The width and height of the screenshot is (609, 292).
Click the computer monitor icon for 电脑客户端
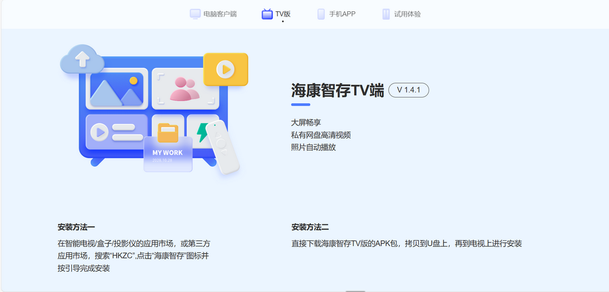(195, 14)
